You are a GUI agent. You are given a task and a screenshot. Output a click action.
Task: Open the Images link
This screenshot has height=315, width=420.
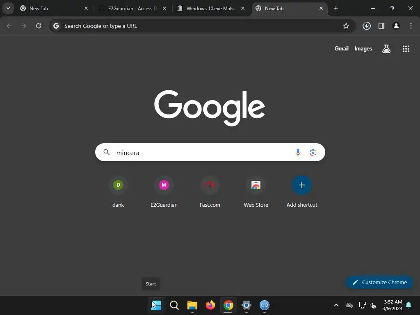(363, 48)
